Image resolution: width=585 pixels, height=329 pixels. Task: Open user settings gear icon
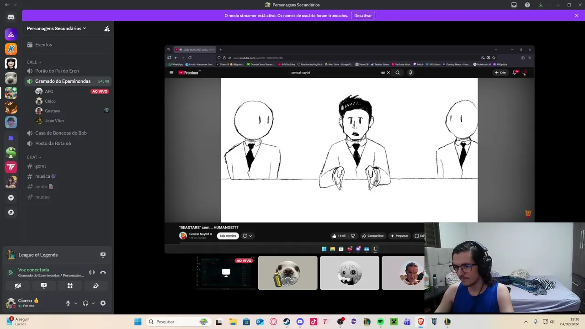point(103,303)
